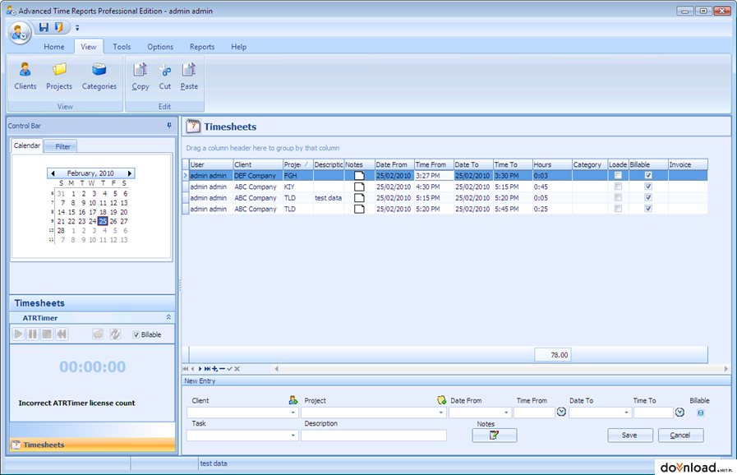Open quick access toolbar customize dropdown

click(x=77, y=28)
